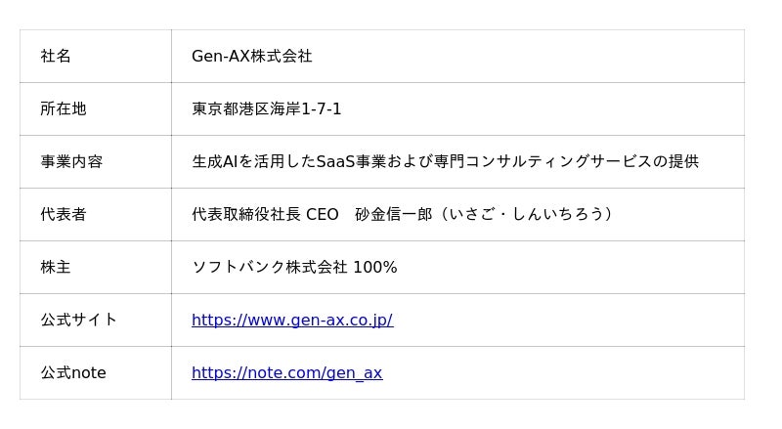782x429 pixels.
Task: Select the ソフトバンク株式会社 shareholder text
Action: click(x=269, y=267)
